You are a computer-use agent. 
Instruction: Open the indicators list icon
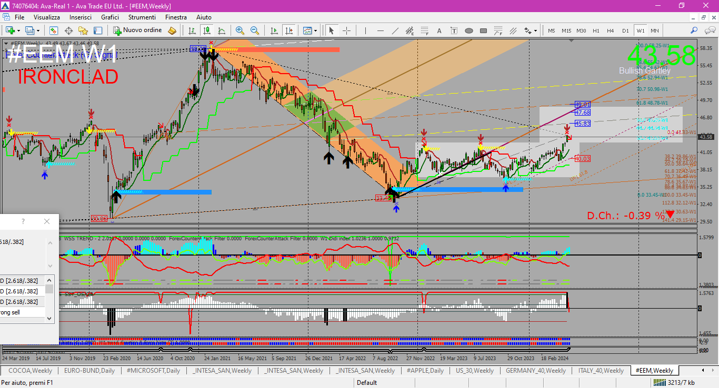(307, 30)
